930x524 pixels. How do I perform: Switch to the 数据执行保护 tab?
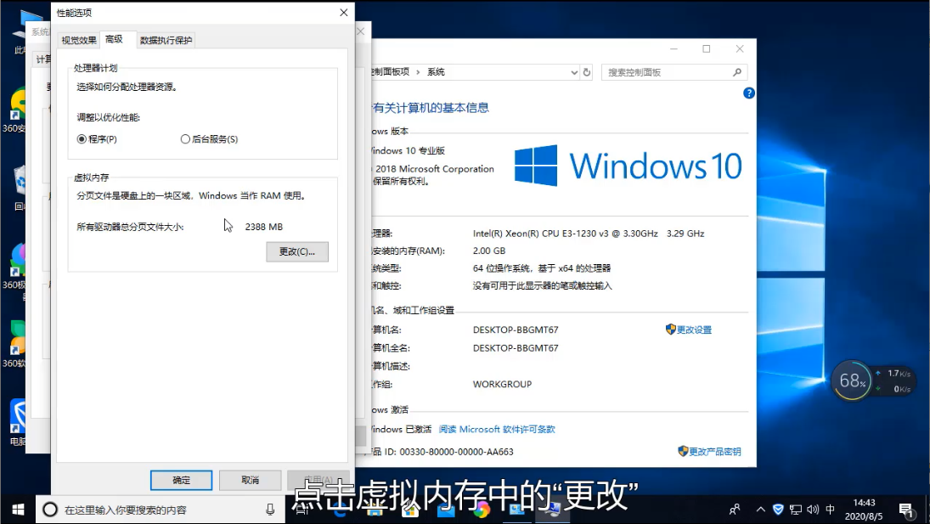click(x=166, y=40)
